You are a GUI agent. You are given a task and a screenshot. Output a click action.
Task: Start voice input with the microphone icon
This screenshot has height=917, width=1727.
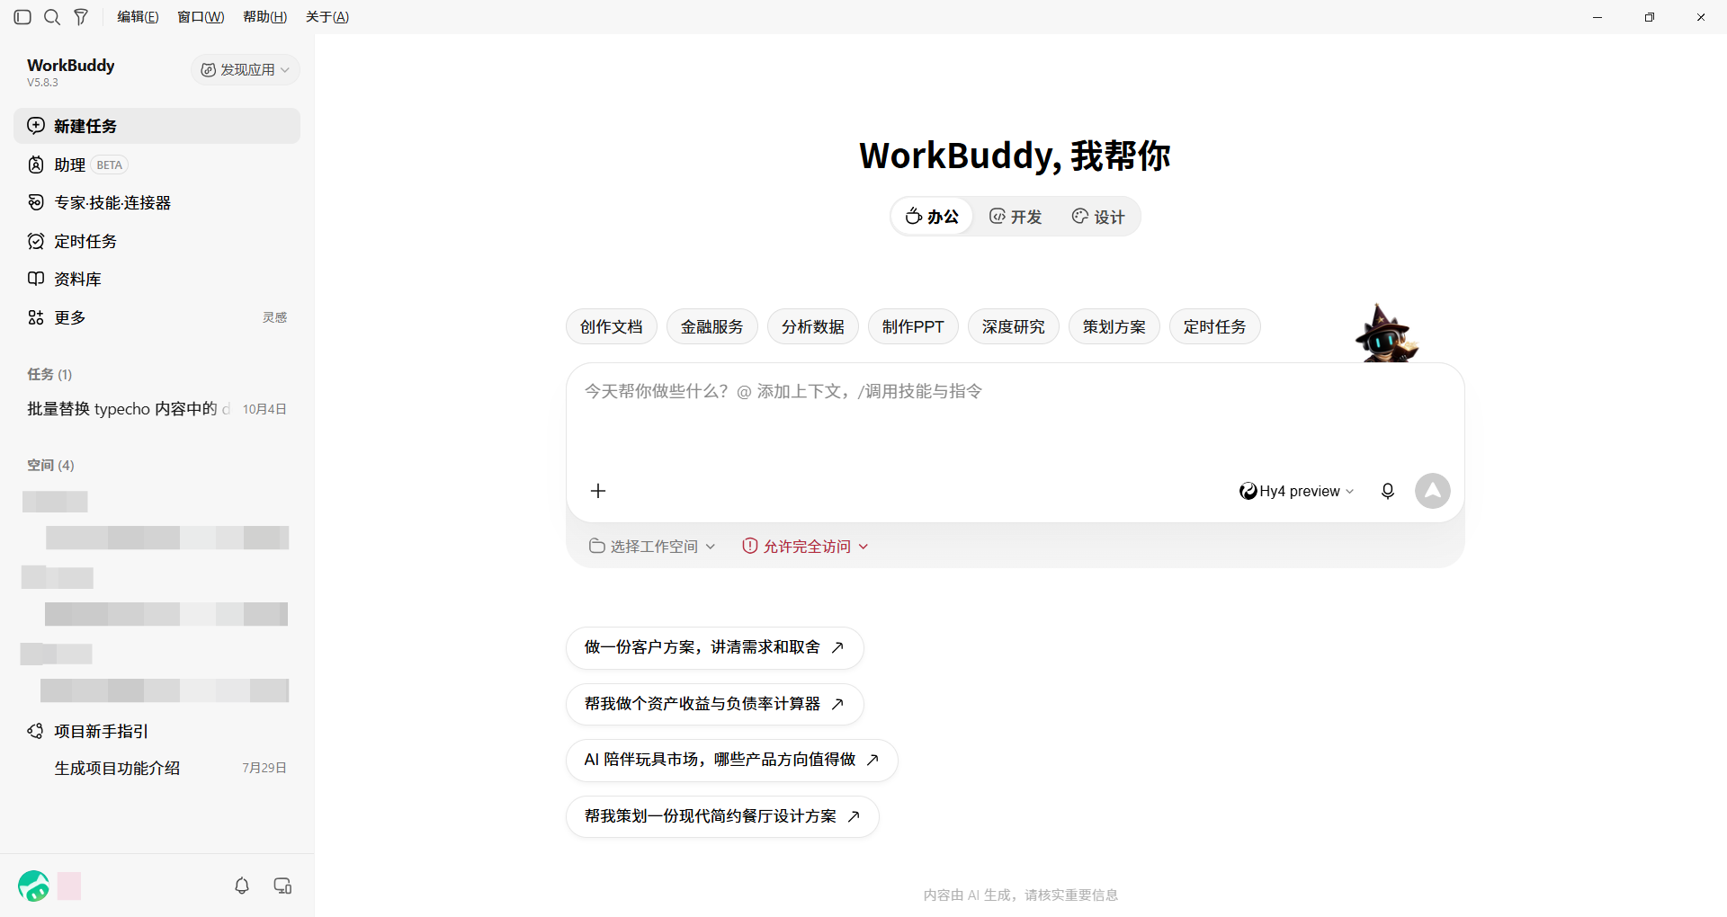[x=1388, y=491]
